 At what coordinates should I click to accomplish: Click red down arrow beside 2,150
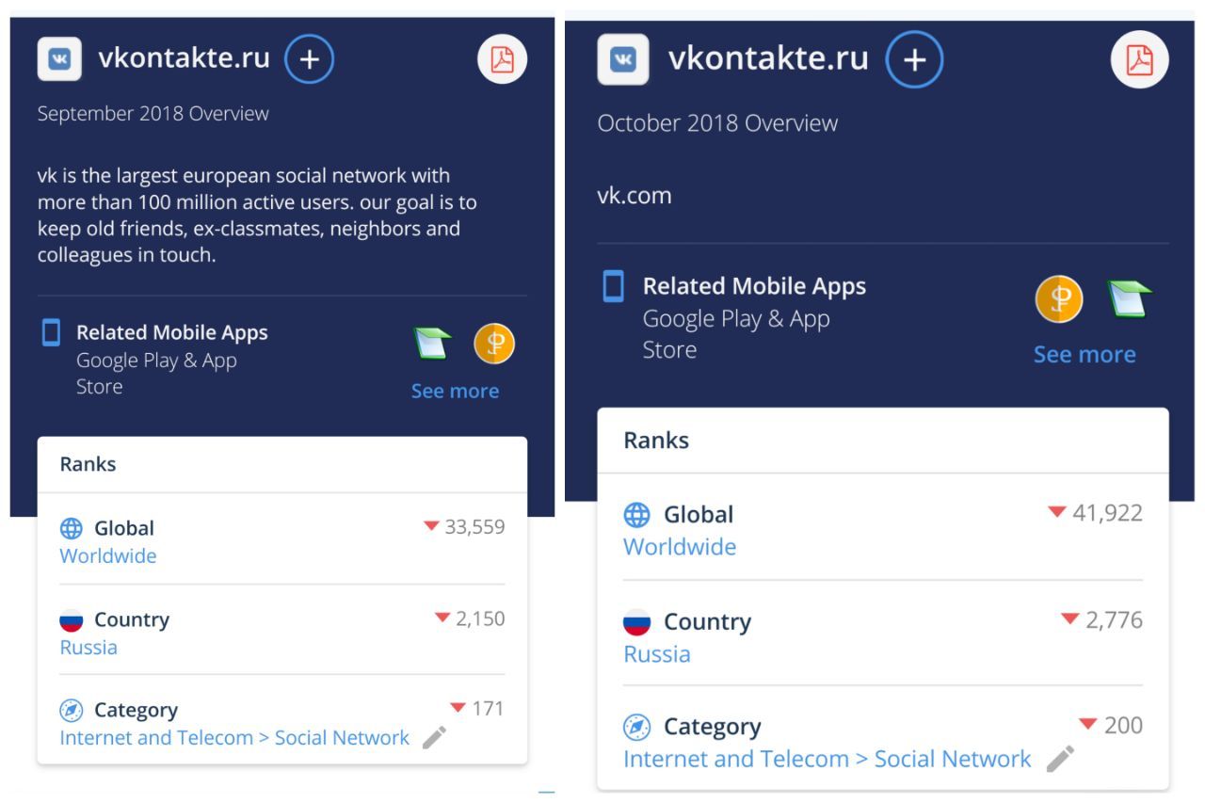[x=442, y=619]
